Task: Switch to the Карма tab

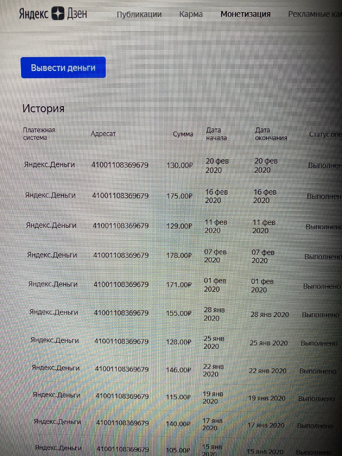Action: [191, 14]
